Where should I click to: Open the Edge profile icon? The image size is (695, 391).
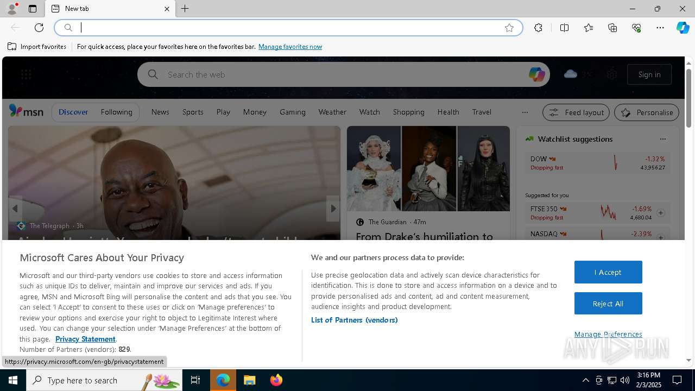[x=11, y=9]
